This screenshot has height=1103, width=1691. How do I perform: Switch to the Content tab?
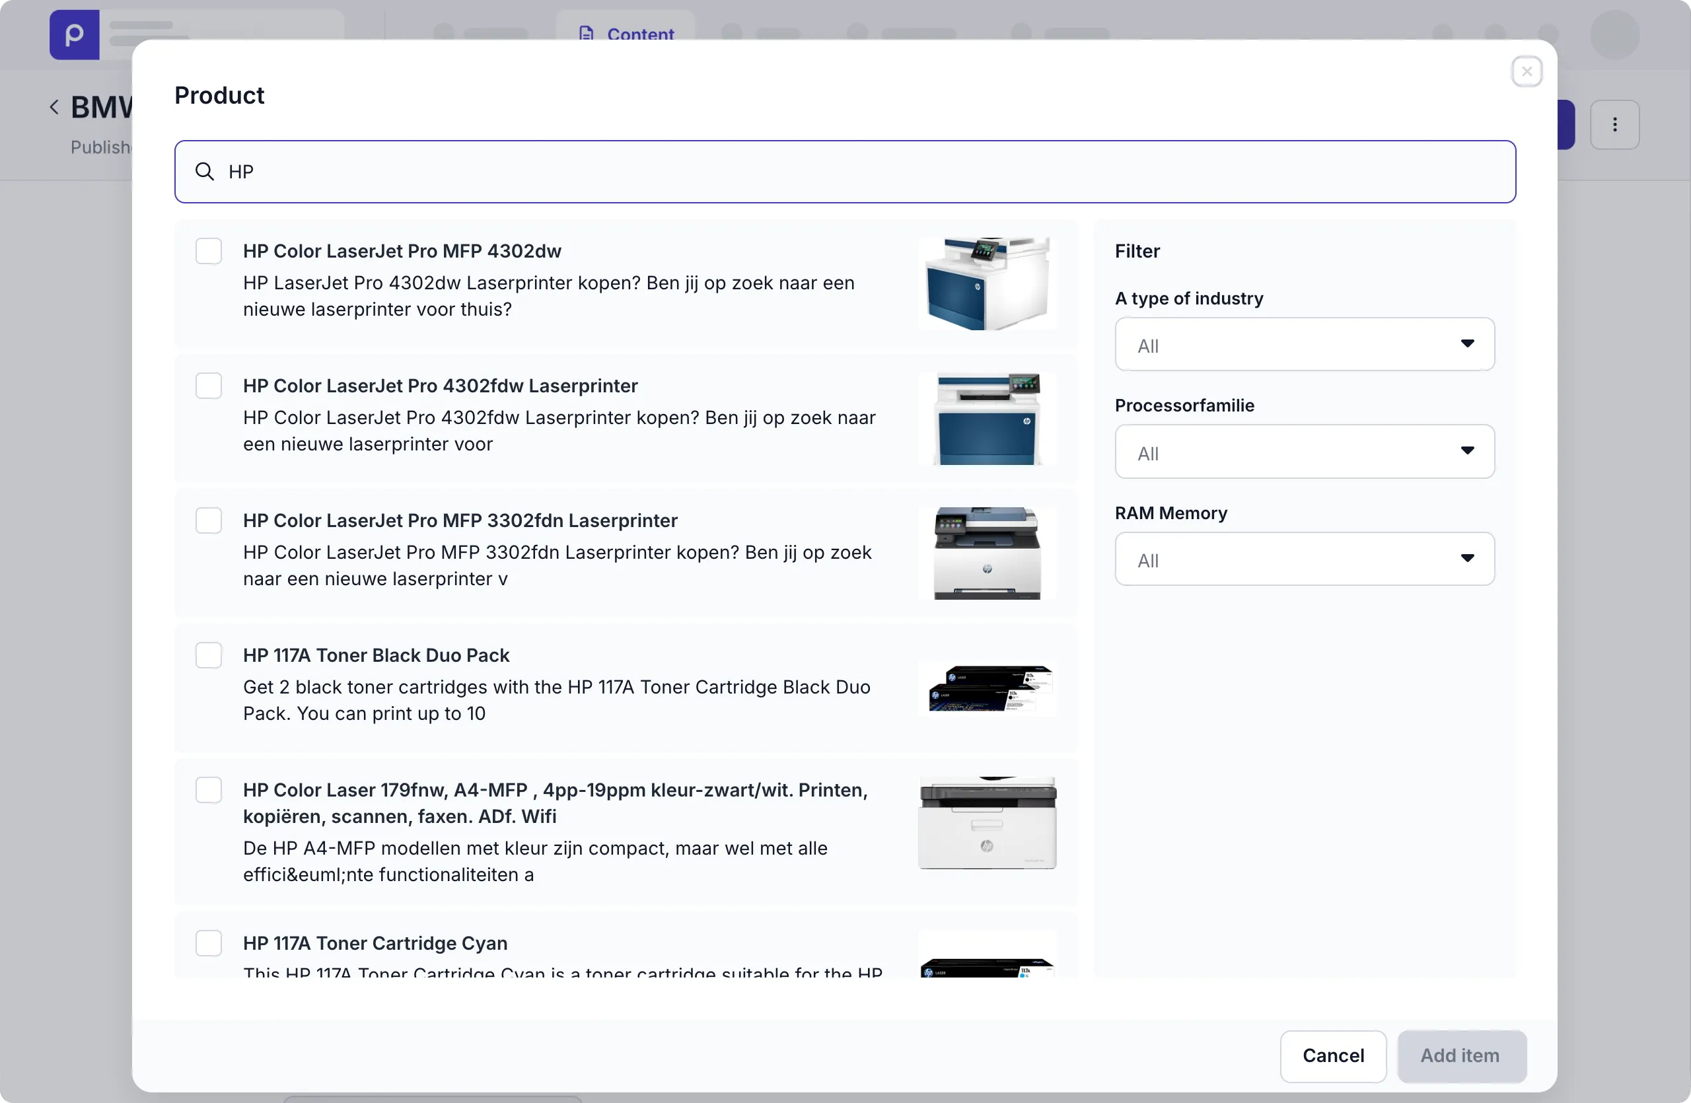pos(639,34)
